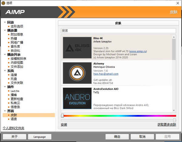Image resolution: width=182 pixels, height=142 pixels.
Task: Open 托盘 tray settings page
Action: pyautogui.click(x=14, y=79)
